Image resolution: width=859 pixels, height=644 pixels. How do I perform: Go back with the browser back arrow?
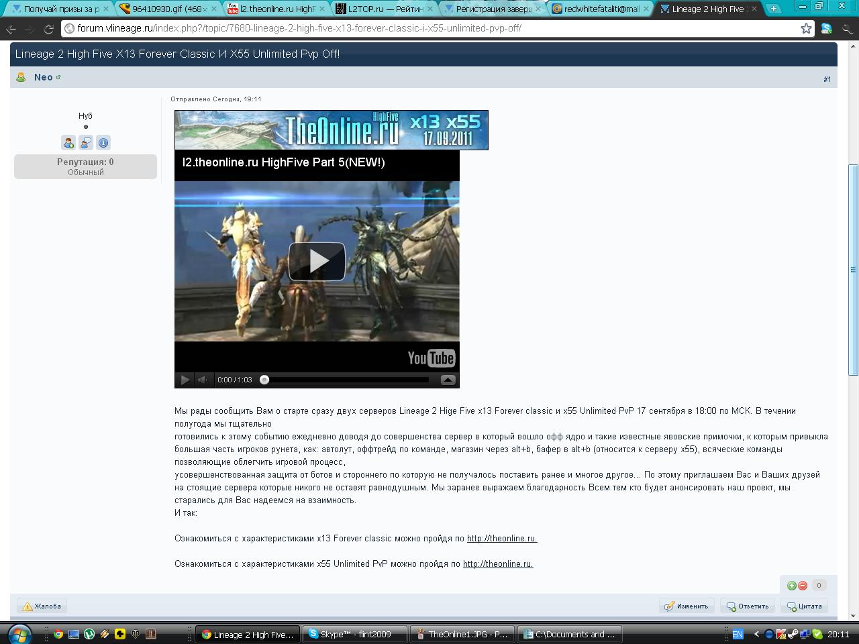click(x=11, y=29)
